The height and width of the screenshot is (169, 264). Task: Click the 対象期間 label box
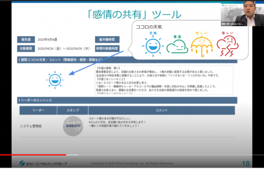(x=26, y=48)
